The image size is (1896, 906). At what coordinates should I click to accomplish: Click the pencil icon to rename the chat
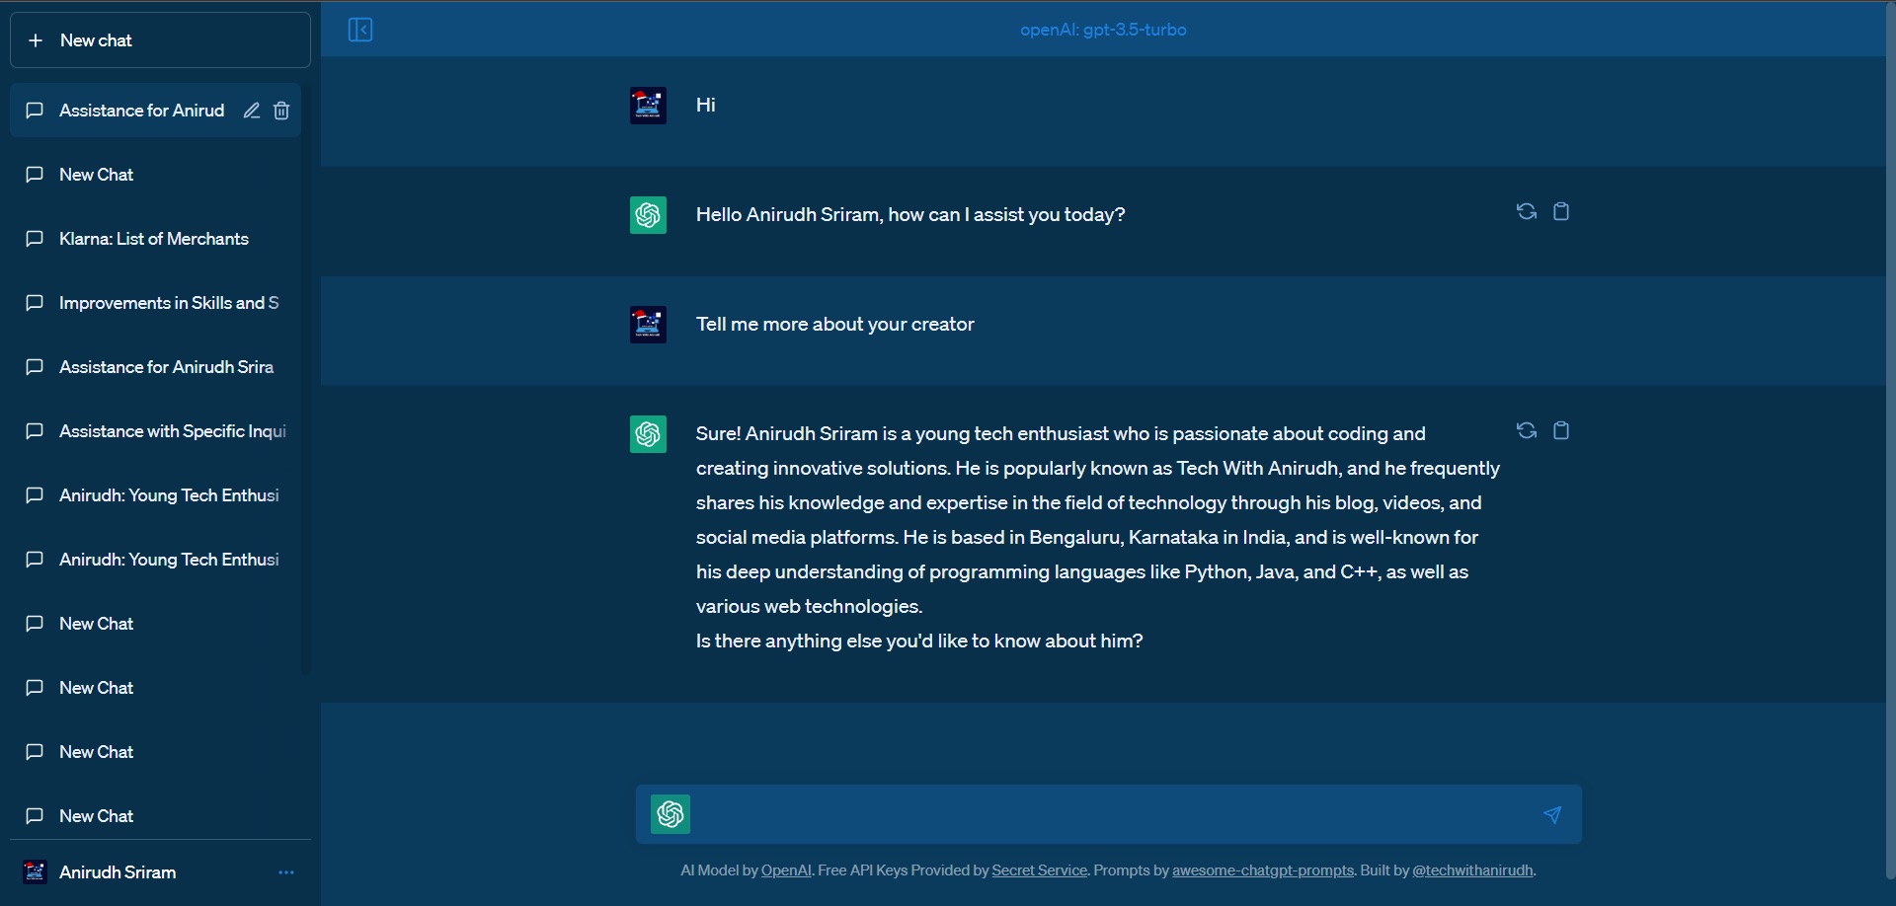point(252,111)
